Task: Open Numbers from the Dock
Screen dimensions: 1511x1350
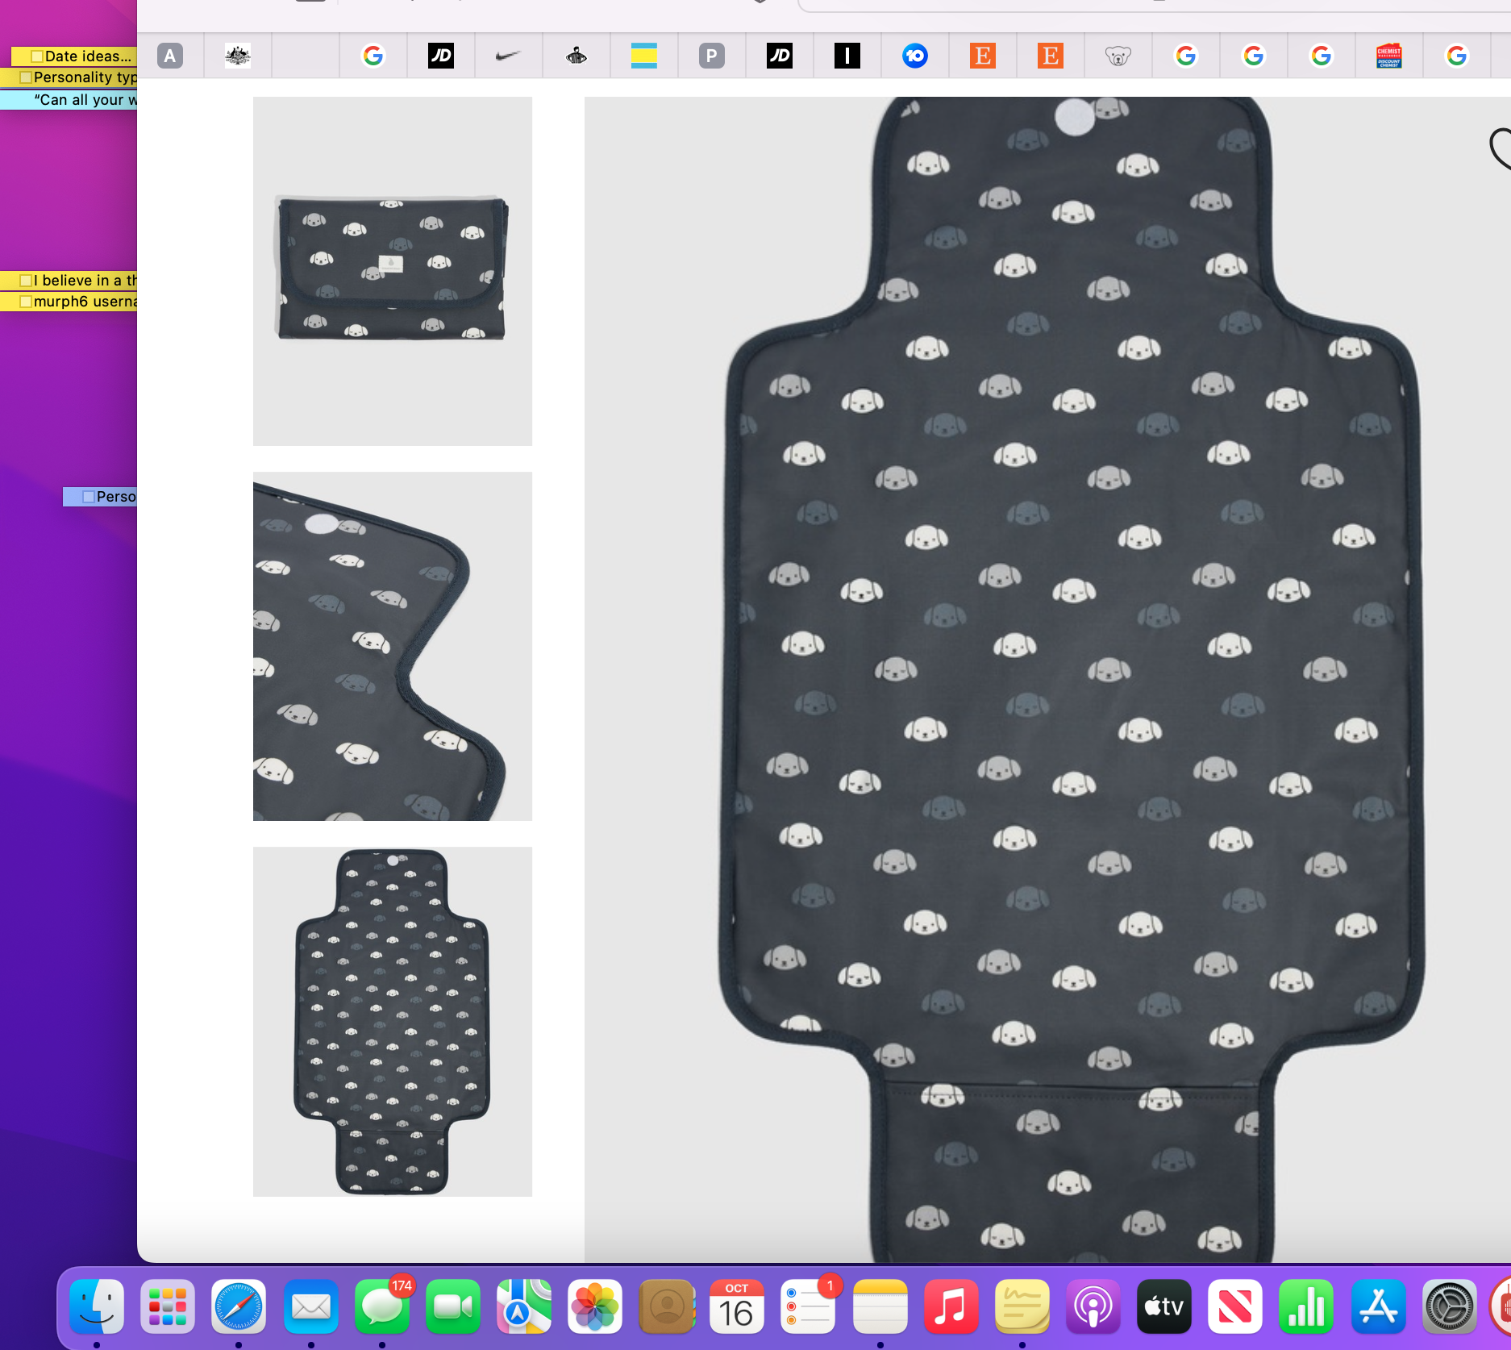Action: click(x=1306, y=1306)
